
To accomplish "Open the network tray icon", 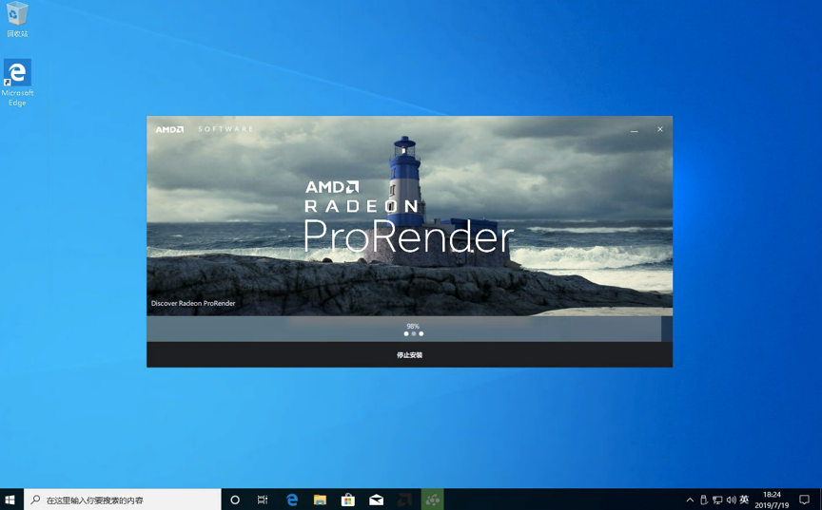I will 717,500.
